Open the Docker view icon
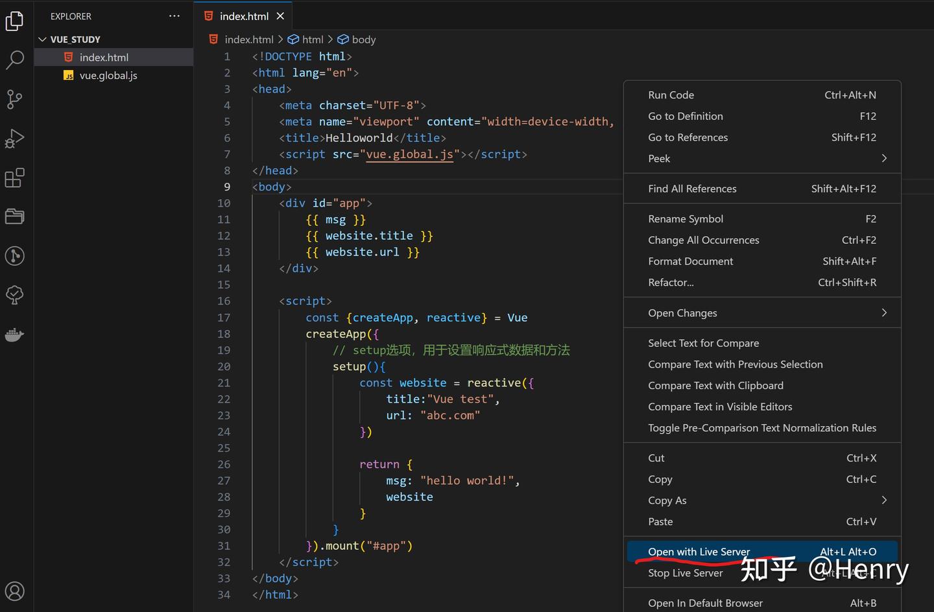The height and width of the screenshot is (612, 934). point(14,335)
